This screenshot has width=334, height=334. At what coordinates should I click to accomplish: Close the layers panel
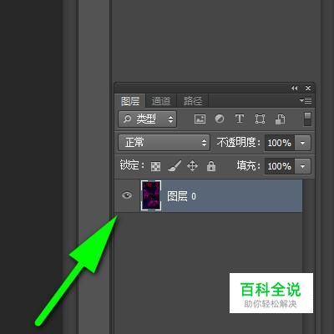[308, 89]
